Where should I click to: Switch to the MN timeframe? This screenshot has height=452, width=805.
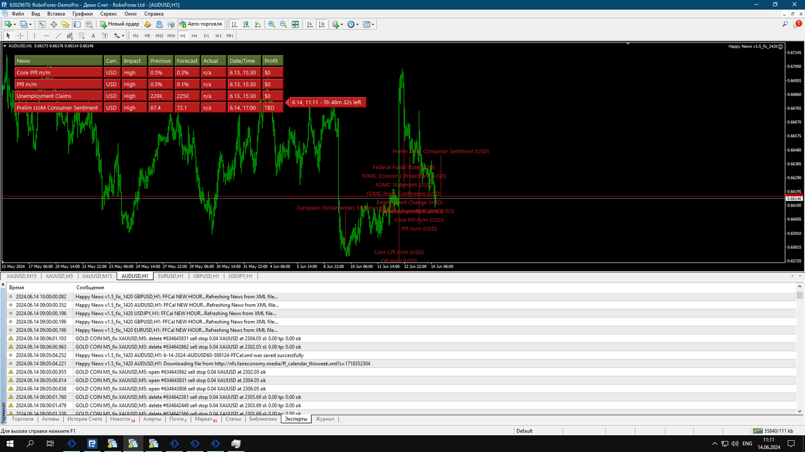230,36
